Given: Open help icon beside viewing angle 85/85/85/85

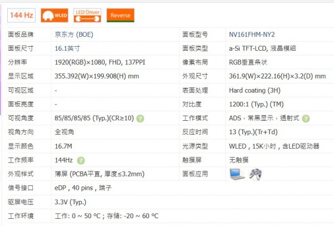Looking at the screenshot, I should [x=140, y=119].
